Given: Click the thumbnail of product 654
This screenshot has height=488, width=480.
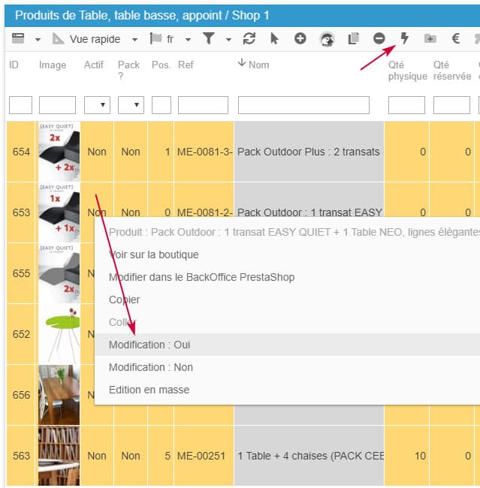Looking at the screenshot, I should point(59,152).
